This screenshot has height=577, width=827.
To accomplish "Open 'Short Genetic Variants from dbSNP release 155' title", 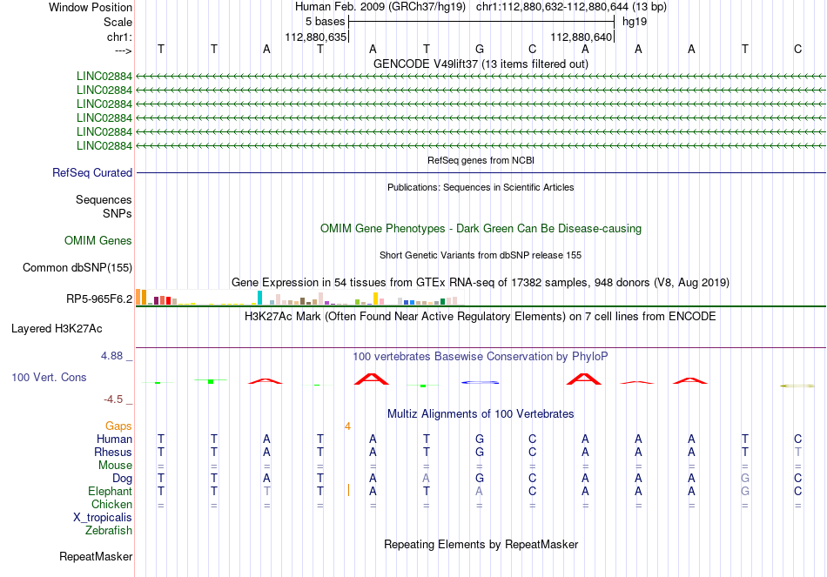I will click(x=481, y=255).
